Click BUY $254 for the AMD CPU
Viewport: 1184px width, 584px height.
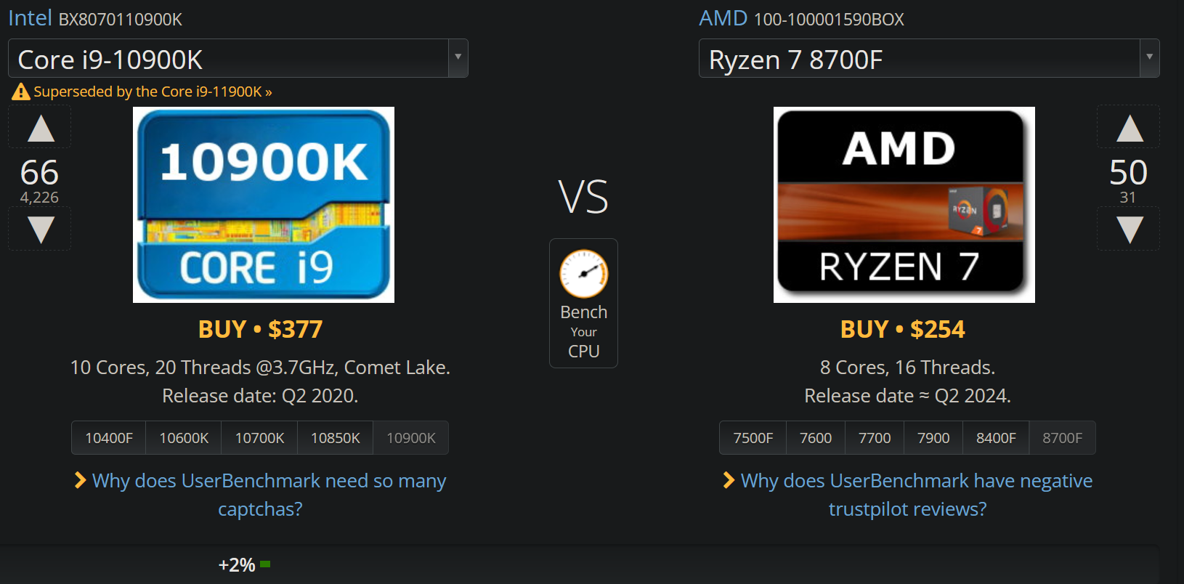(x=903, y=329)
